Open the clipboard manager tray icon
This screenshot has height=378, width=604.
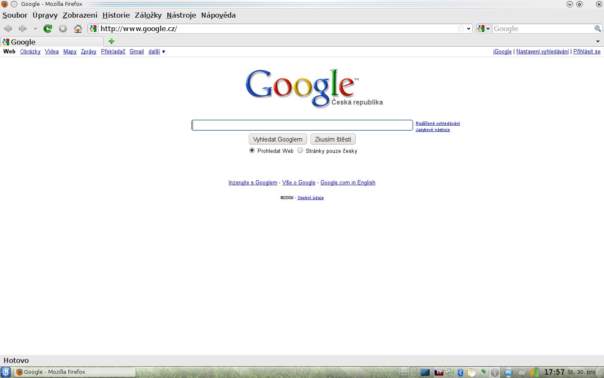coord(471,373)
